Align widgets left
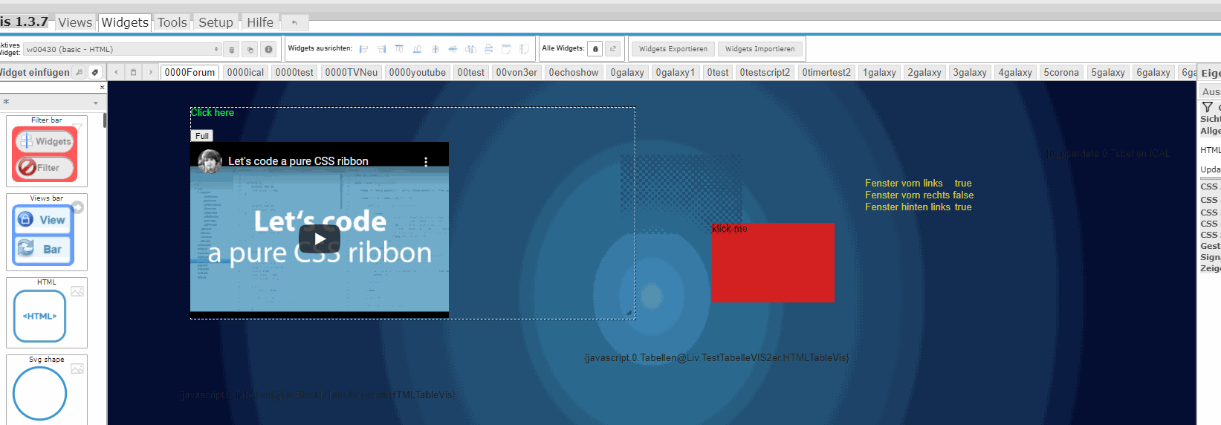1221x425 pixels. coord(364,49)
